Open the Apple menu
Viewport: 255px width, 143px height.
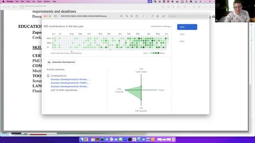(3, 2)
